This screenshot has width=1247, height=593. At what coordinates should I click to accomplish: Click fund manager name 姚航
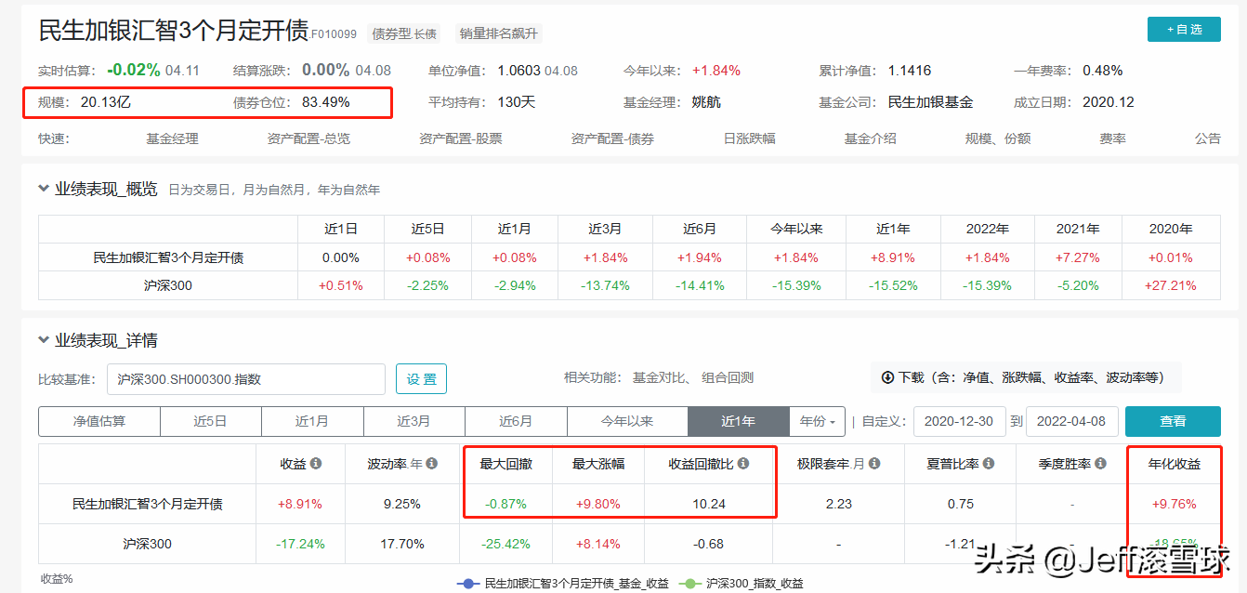click(x=706, y=102)
